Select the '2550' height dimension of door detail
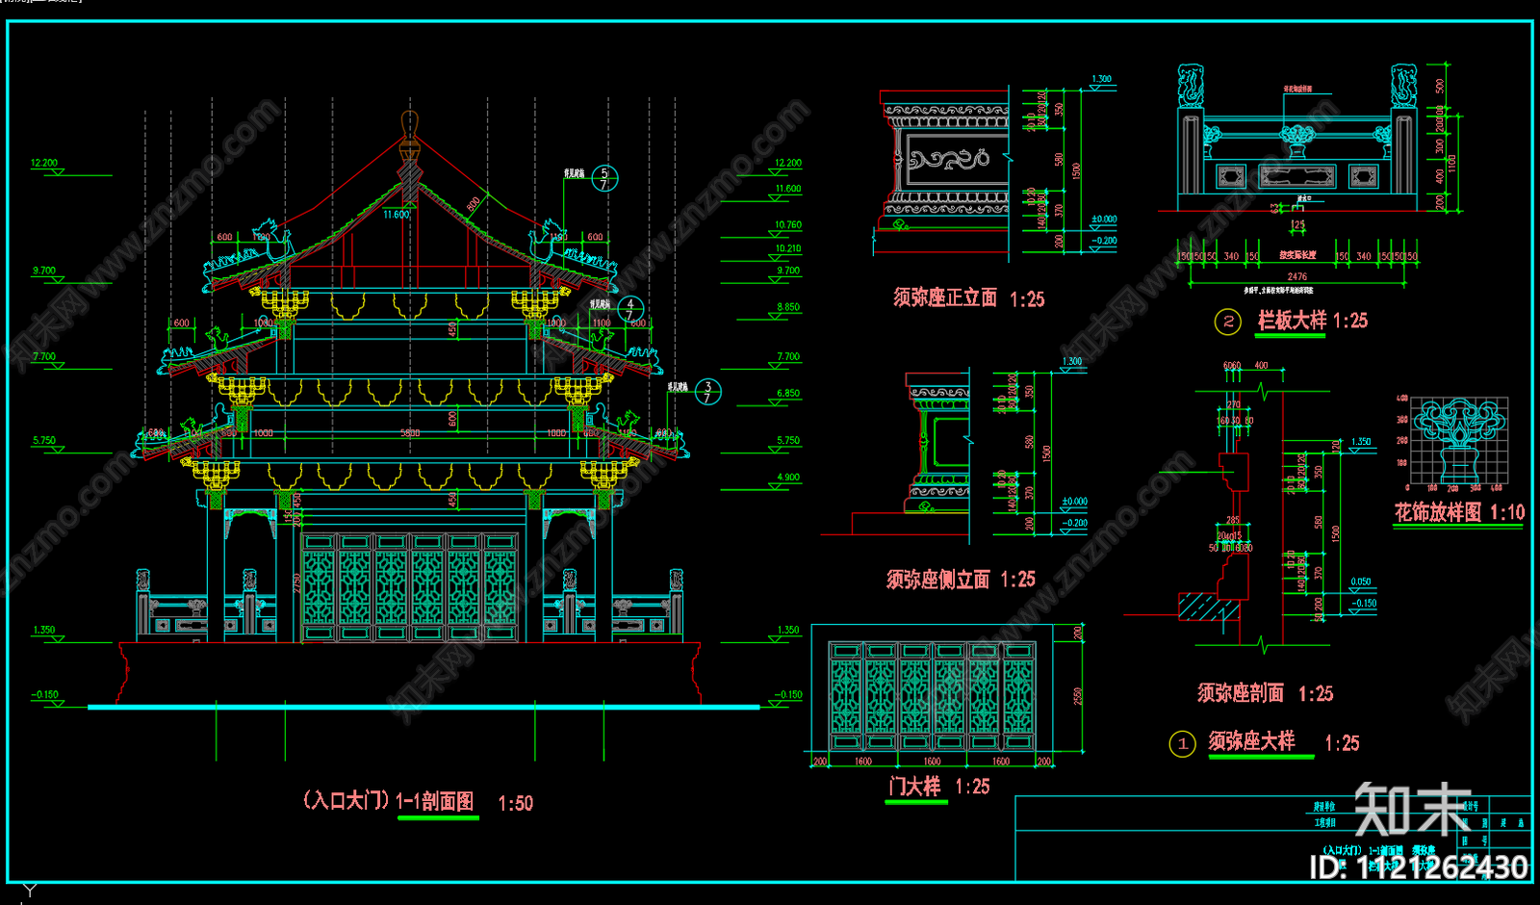 click(1078, 695)
